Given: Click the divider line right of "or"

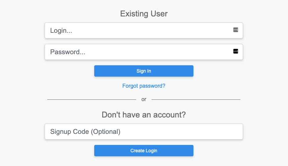Looking at the screenshot, I should tap(196, 100).
